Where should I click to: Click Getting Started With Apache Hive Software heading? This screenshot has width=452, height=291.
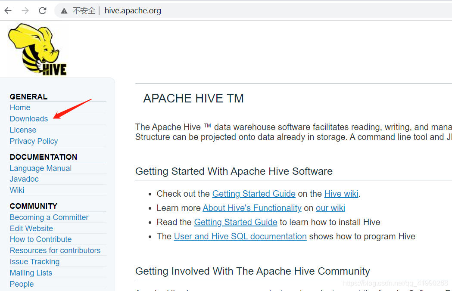[234, 171]
